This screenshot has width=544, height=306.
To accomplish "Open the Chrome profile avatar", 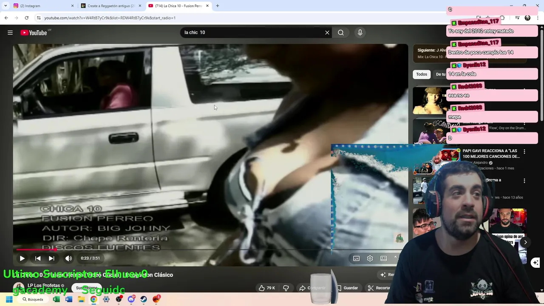I will point(527,18).
